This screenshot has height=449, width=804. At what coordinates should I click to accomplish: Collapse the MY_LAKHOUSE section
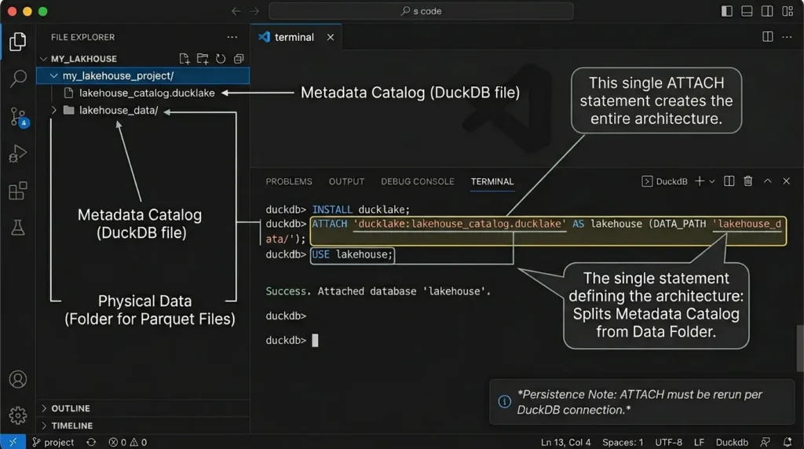click(44, 58)
